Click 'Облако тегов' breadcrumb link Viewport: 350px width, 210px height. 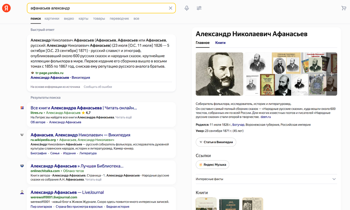(73, 171)
